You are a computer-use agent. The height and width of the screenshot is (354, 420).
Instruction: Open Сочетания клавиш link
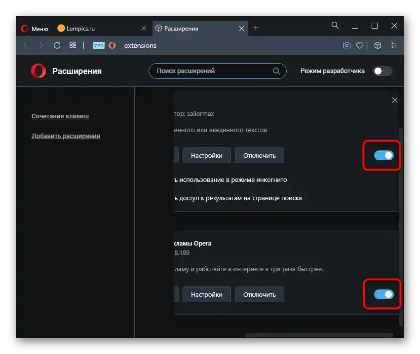pos(60,116)
